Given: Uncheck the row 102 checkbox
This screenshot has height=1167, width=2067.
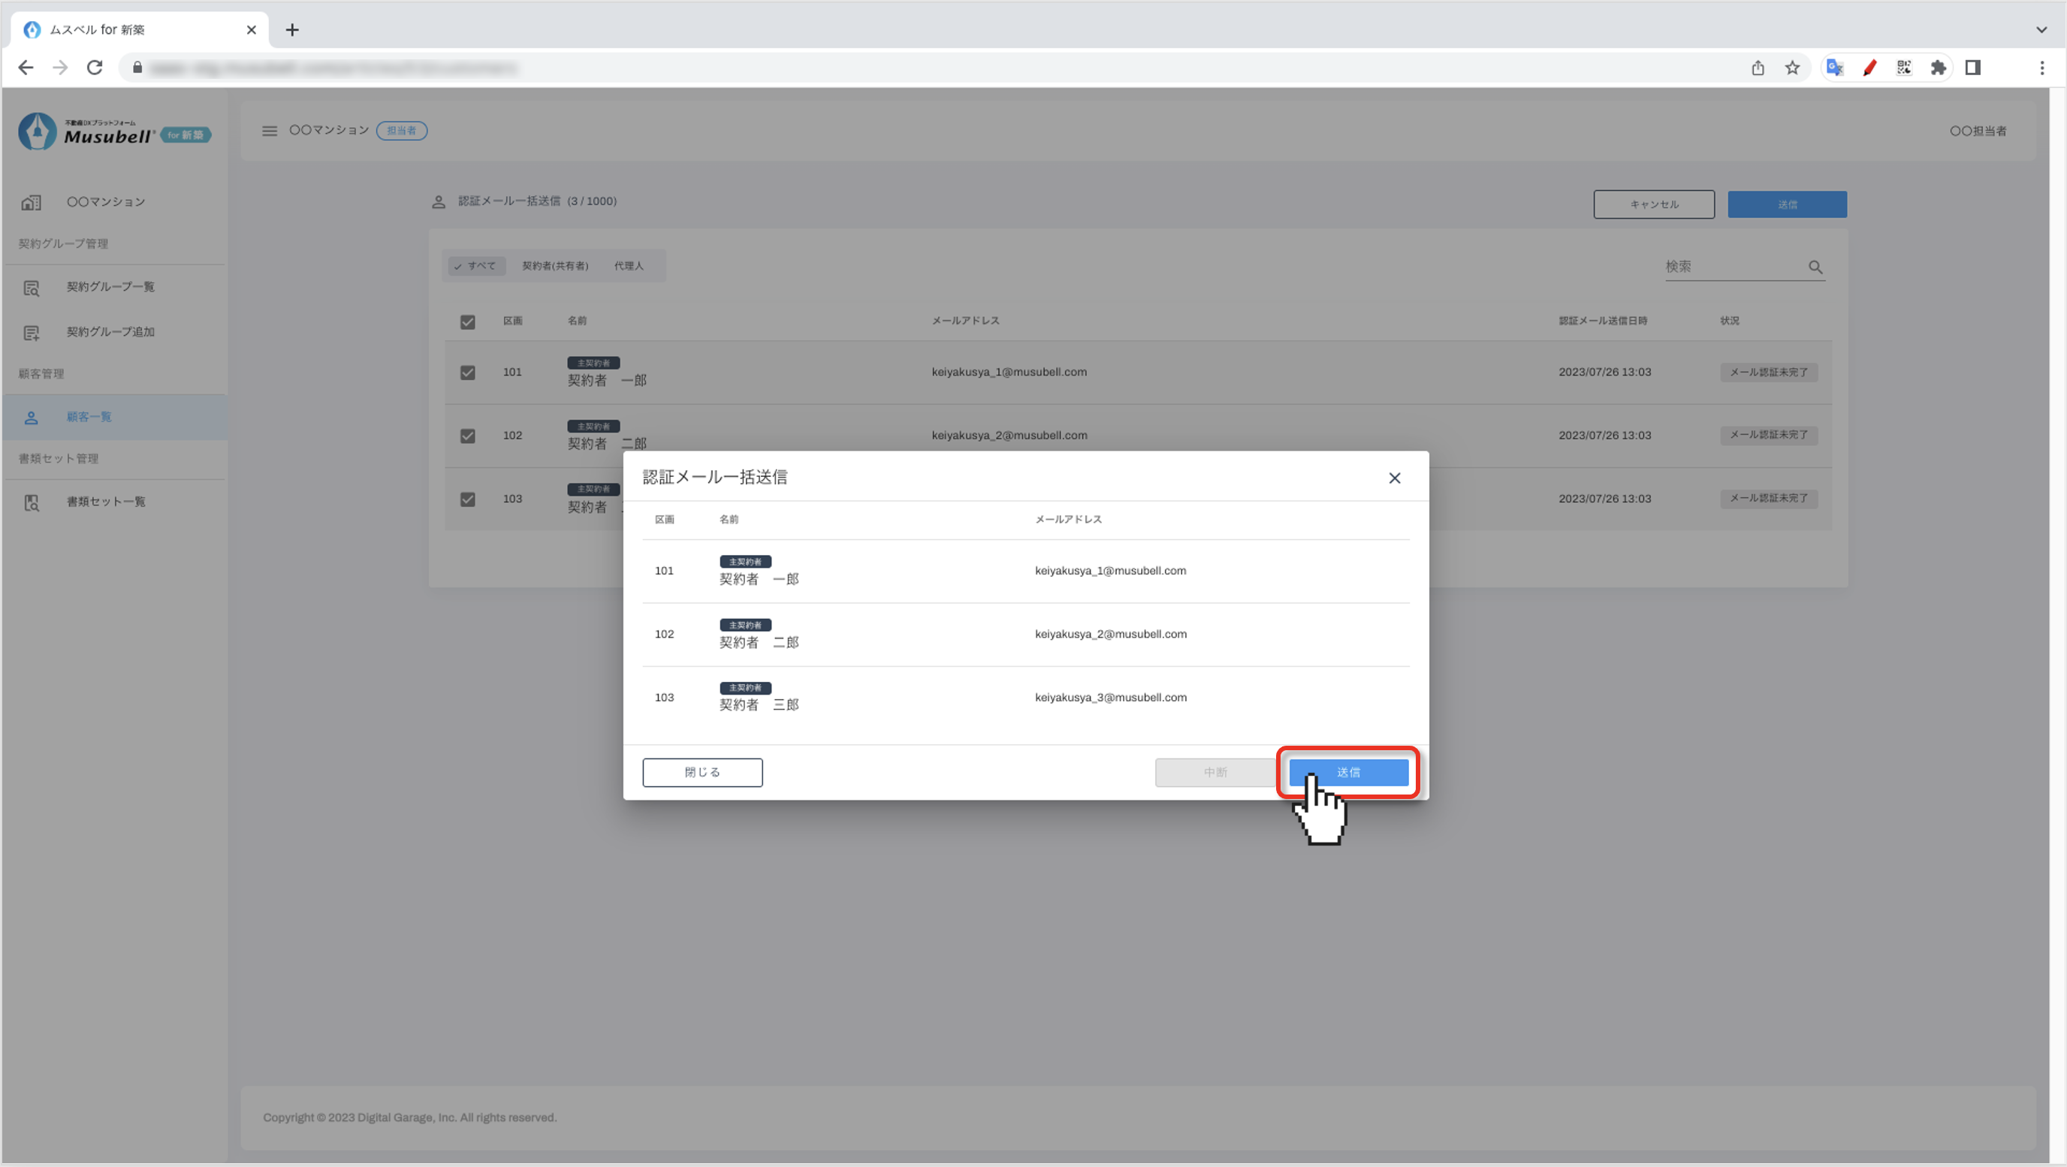Looking at the screenshot, I should coord(468,436).
